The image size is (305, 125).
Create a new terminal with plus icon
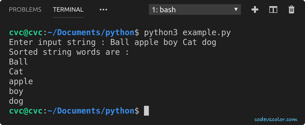pyautogui.click(x=255, y=9)
